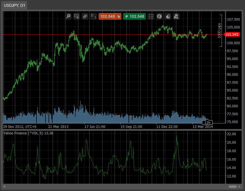245x191 pixels.
Task: Toggle the red 102.545 sell quote visibility arrow
Action: 118,16
